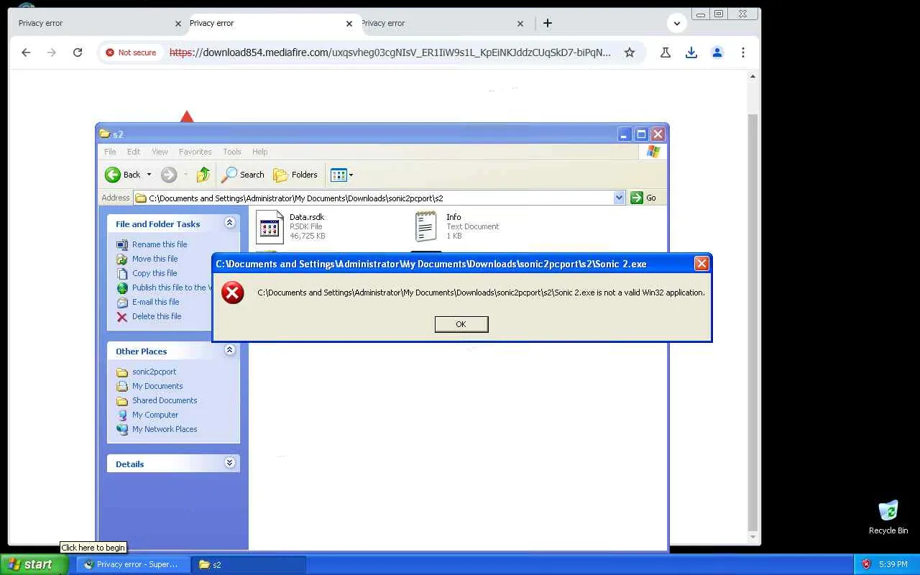Open Shared Documents in Other Places
The width and height of the screenshot is (920, 575).
tap(165, 400)
